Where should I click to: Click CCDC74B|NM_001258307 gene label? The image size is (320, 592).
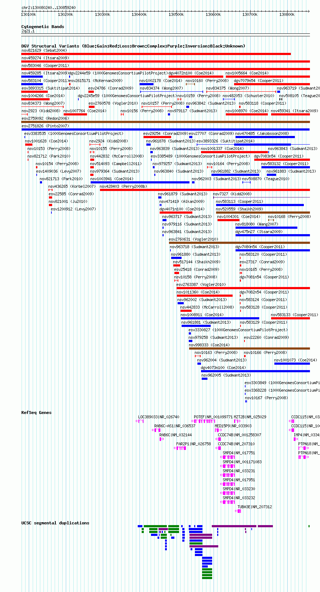239,435
